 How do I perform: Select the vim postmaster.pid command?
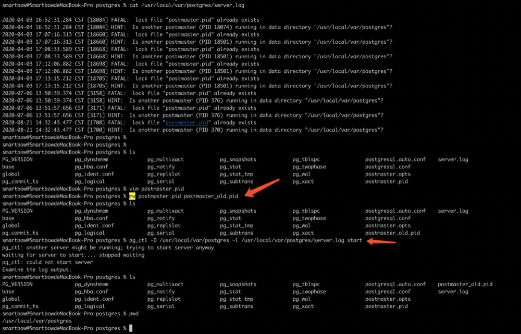coord(156,189)
